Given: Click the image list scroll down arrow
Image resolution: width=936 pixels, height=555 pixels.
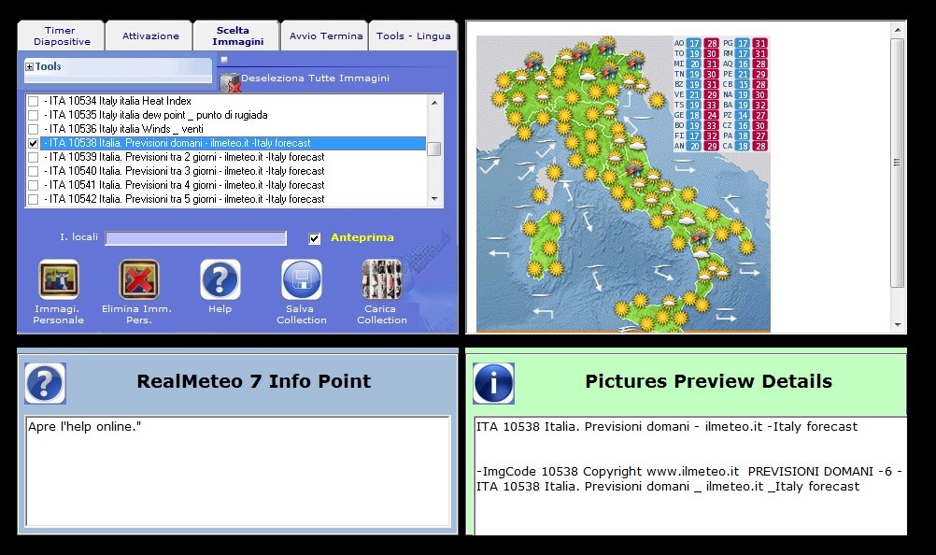Looking at the screenshot, I should (433, 199).
